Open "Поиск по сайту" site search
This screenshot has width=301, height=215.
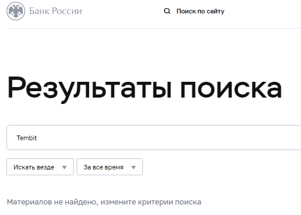tap(200, 11)
